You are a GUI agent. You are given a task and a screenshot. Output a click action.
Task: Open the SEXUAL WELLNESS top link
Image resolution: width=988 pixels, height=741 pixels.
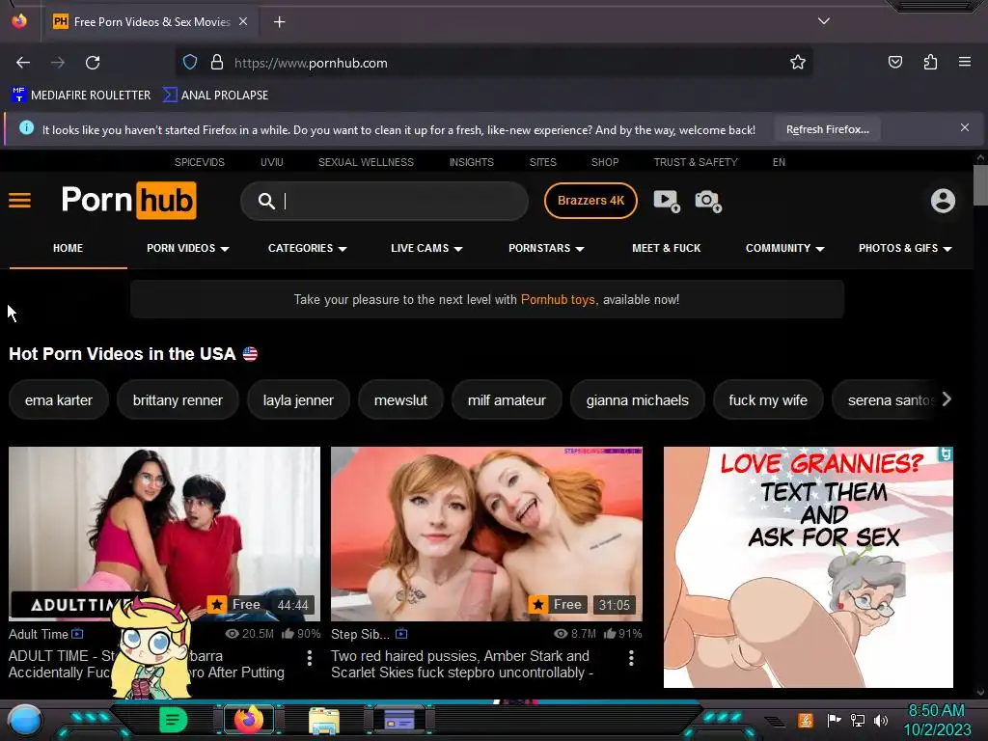click(x=366, y=162)
